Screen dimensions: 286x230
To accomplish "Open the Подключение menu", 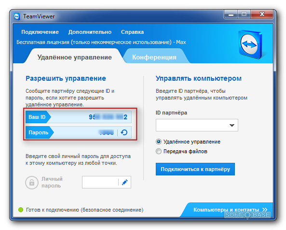I will [x=40, y=32].
